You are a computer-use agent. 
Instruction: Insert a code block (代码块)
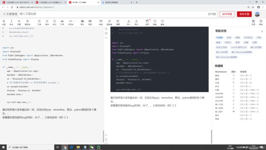(70, 22)
